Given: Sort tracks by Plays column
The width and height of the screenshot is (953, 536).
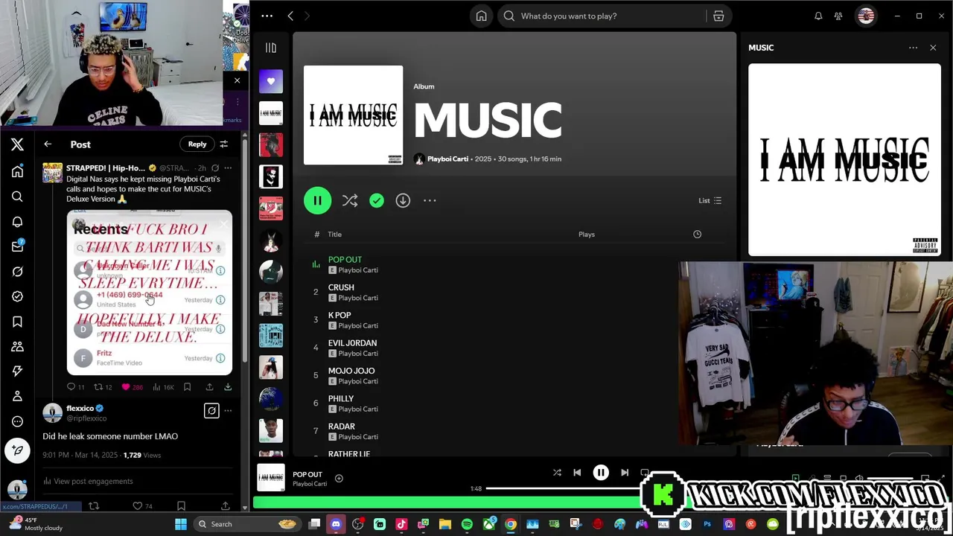Looking at the screenshot, I should tap(587, 234).
